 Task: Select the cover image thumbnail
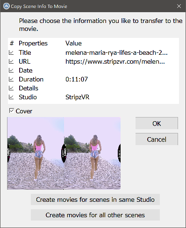tap(64, 153)
